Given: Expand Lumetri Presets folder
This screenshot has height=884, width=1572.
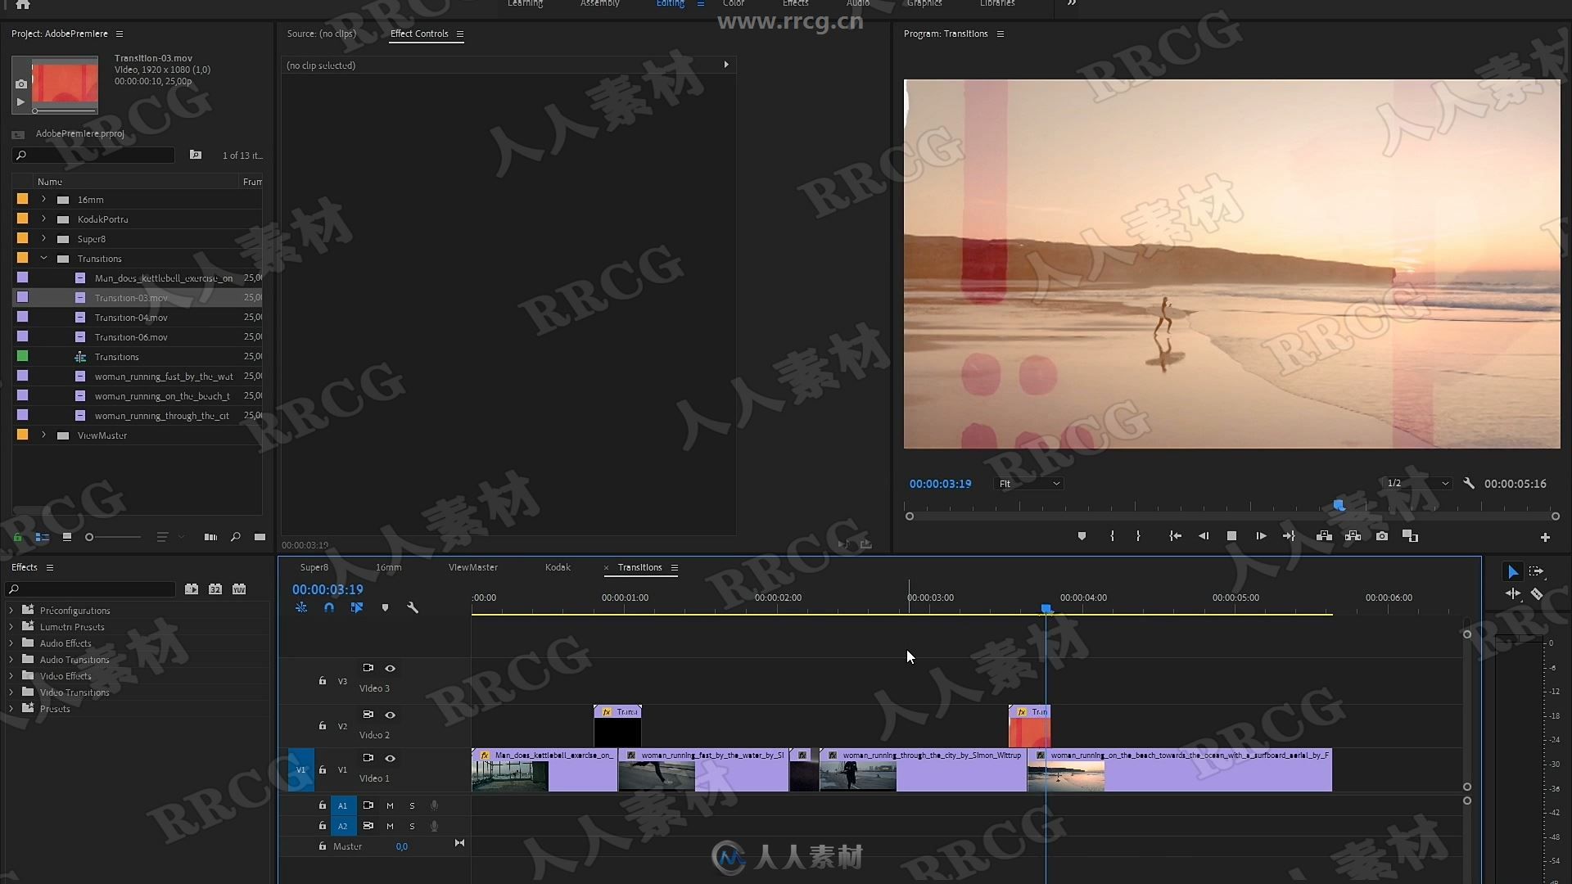Looking at the screenshot, I should (x=11, y=626).
